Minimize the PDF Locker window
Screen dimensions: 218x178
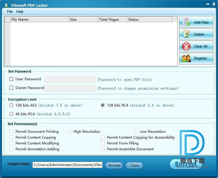[x=208, y=4]
